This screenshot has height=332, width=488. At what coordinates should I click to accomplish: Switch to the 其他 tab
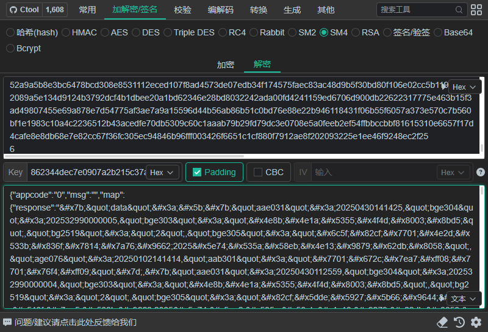tap(326, 10)
